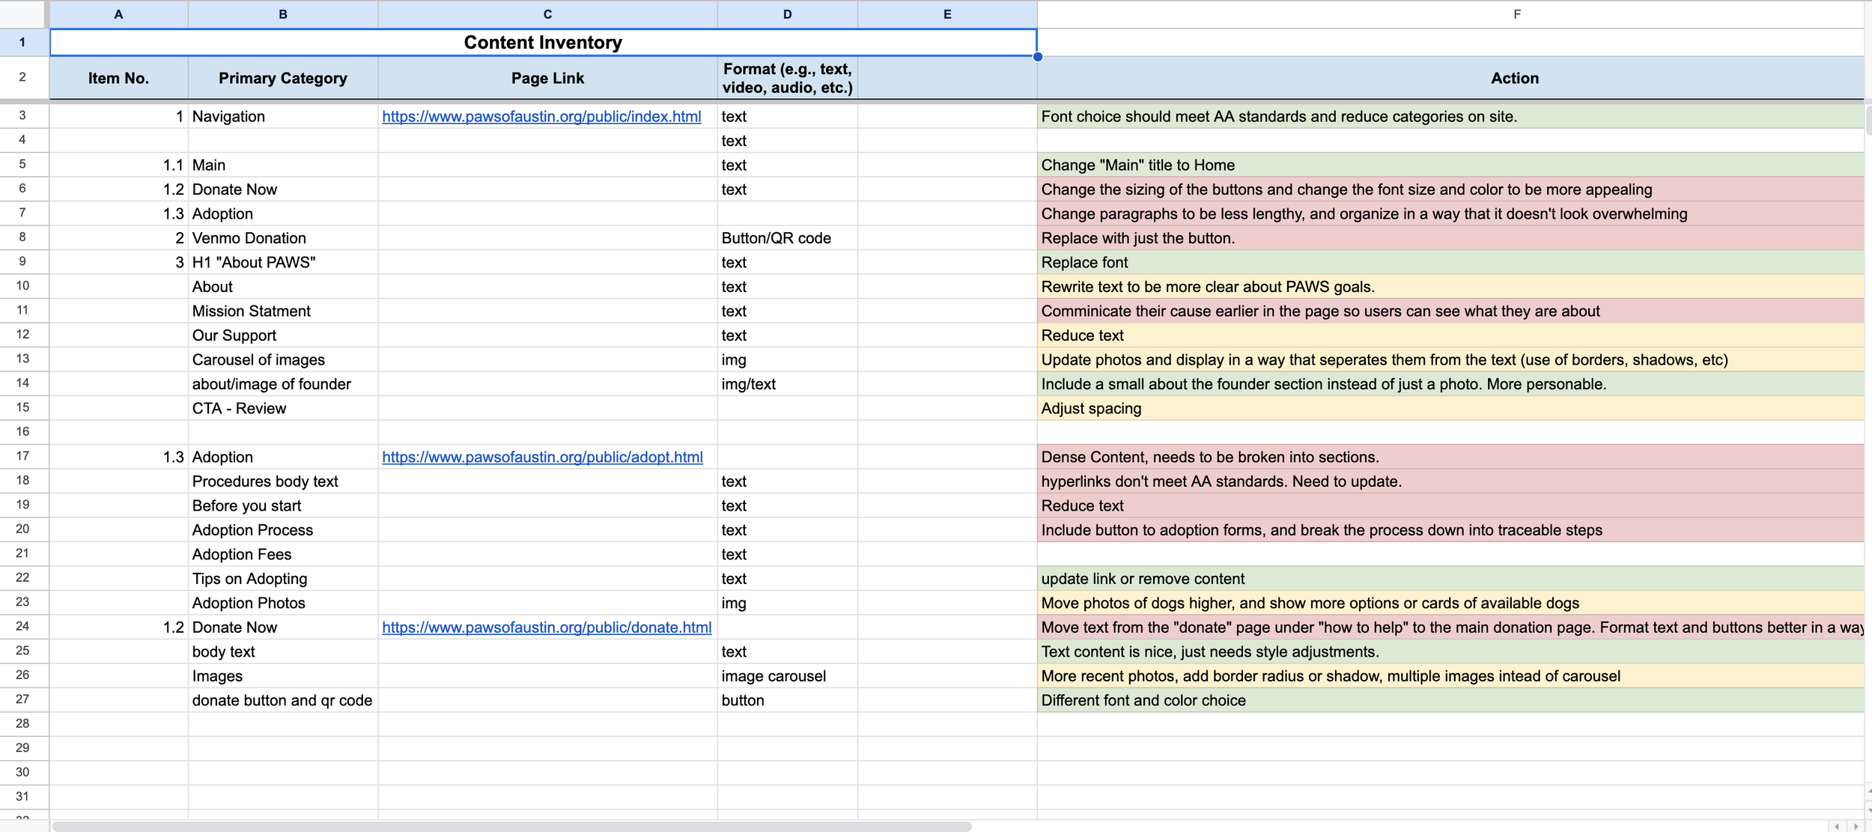The width and height of the screenshot is (1872, 832).
Task: Click the scroll right arrow
Action: point(1856,827)
